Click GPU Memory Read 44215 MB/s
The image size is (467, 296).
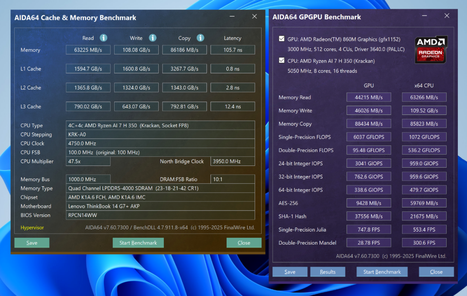click(x=369, y=97)
